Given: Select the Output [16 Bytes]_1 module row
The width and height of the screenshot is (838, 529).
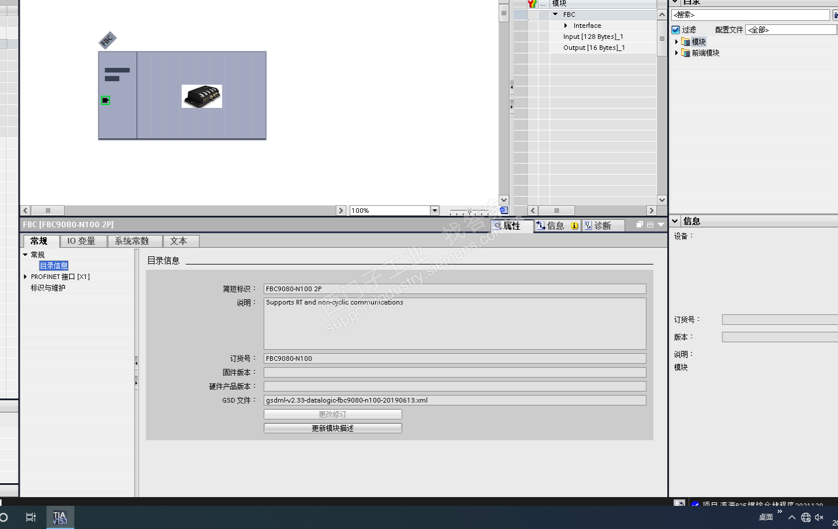Looking at the screenshot, I should pos(594,48).
